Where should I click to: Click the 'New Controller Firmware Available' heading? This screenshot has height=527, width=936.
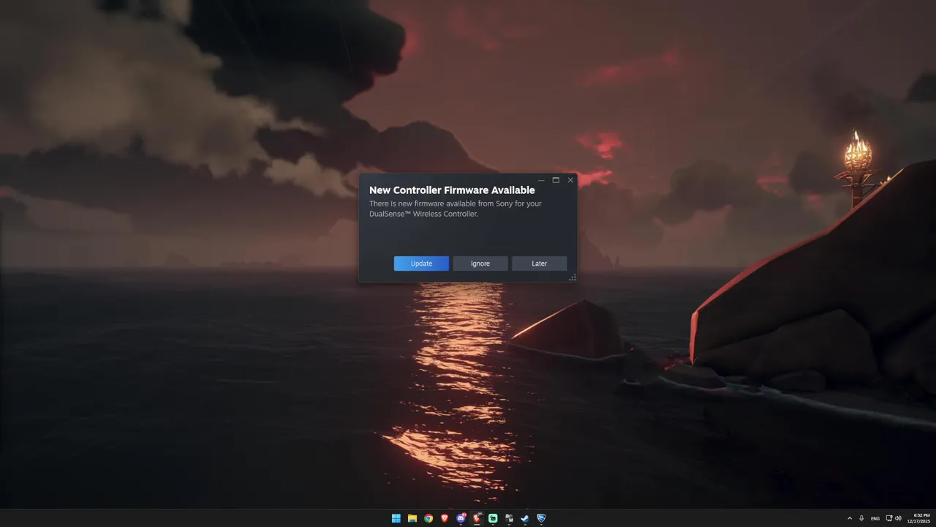point(452,190)
